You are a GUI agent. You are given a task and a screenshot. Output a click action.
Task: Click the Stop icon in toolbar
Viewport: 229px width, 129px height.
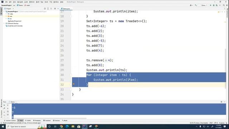(x=220, y=5)
